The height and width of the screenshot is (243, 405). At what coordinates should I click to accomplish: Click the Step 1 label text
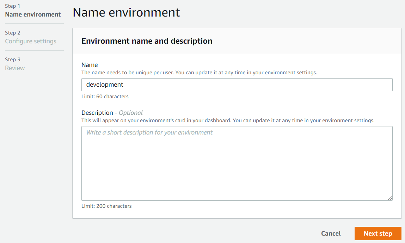(x=12, y=6)
